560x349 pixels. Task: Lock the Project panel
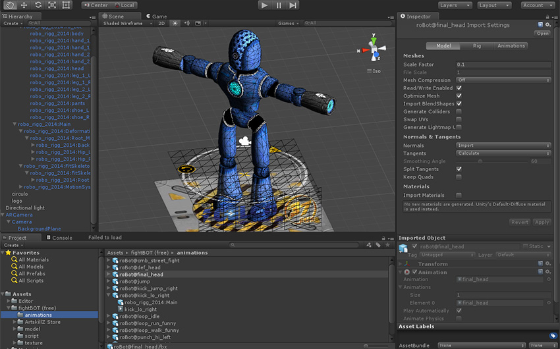click(383, 238)
